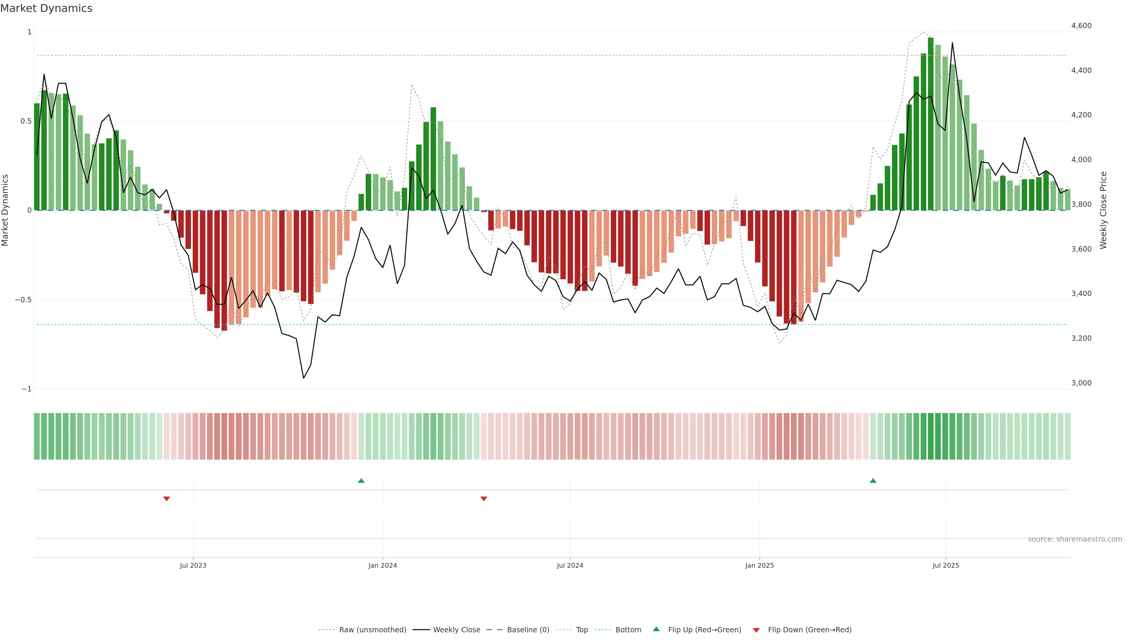The width and height of the screenshot is (1137, 640).
Task: Click the Flip Up legend triangle icon
Action: [x=656, y=629]
